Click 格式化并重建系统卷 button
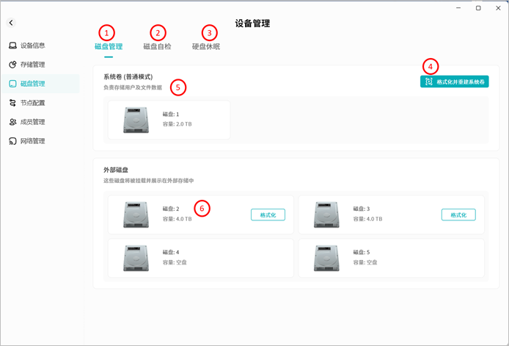Viewport: 509px width, 346px height. (x=455, y=82)
